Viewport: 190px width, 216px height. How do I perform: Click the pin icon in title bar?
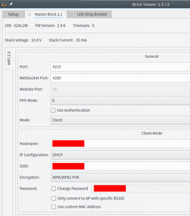point(11,4)
